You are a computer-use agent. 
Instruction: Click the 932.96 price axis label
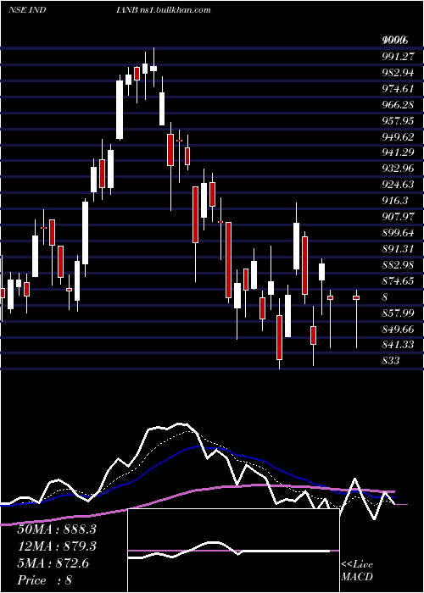pos(398,169)
